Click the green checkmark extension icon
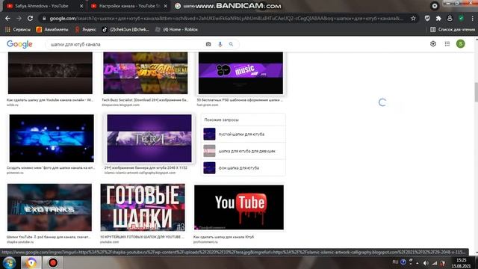 pyautogui.click(x=462, y=18)
